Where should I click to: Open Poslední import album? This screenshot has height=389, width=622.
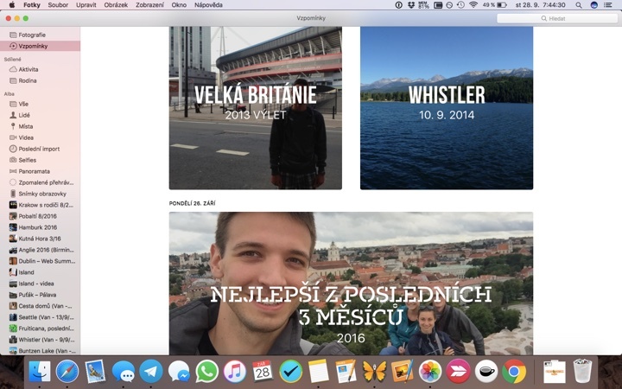click(x=40, y=149)
